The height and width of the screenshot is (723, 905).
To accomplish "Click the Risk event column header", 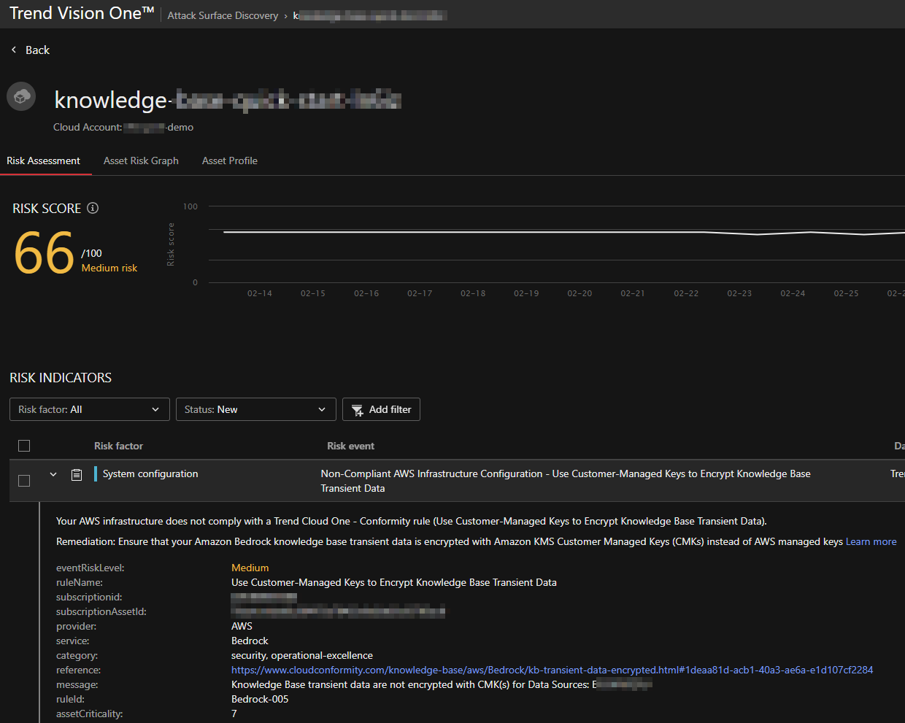I will pyautogui.click(x=350, y=446).
